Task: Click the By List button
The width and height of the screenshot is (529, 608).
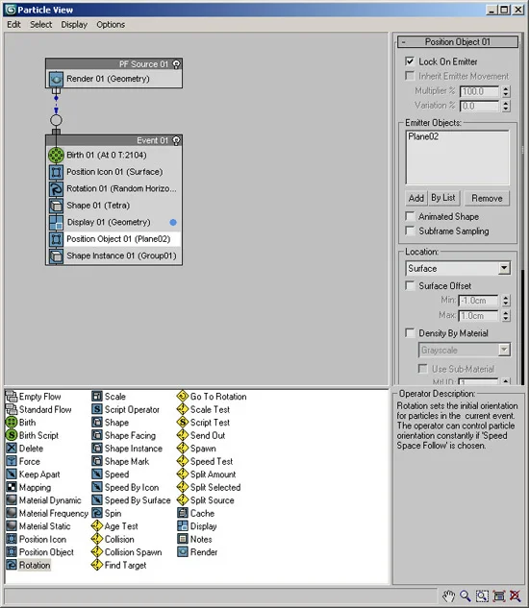Action: pos(443,198)
